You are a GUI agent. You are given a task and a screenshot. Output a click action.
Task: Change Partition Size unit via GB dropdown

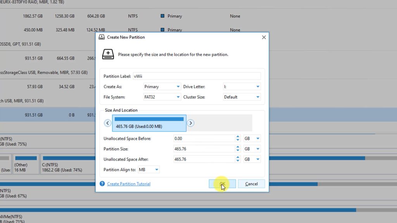point(252,149)
